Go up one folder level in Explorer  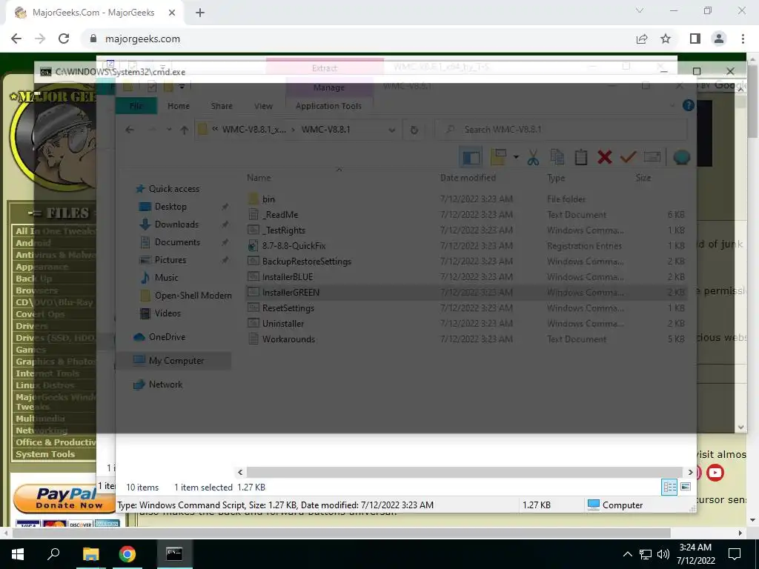click(184, 130)
